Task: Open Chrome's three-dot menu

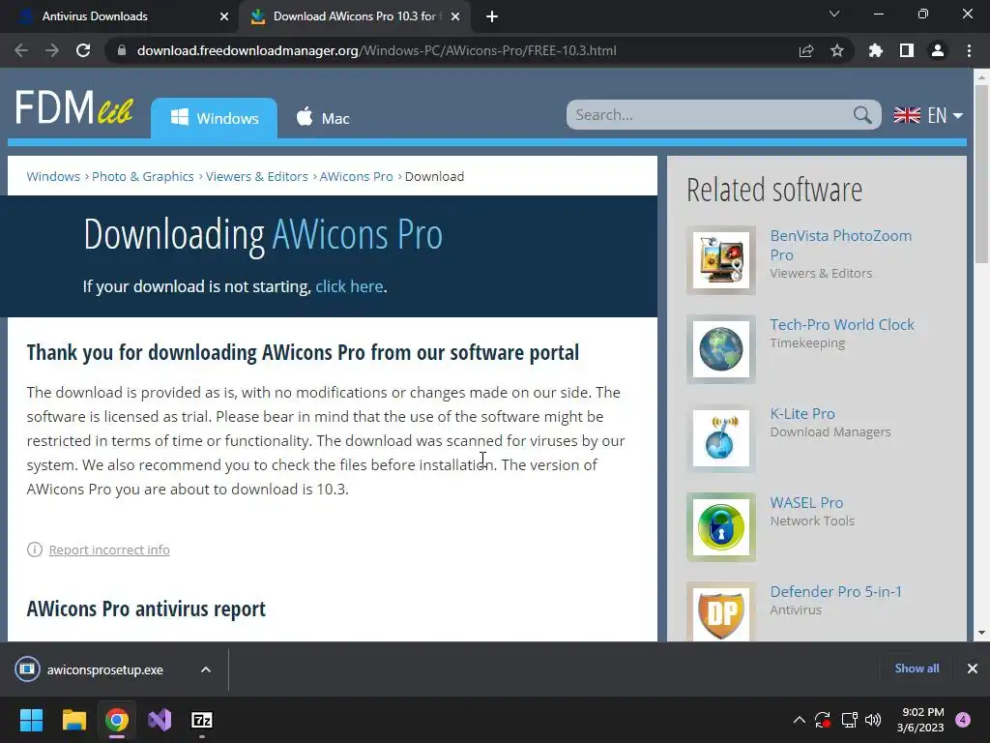Action: (x=969, y=50)
